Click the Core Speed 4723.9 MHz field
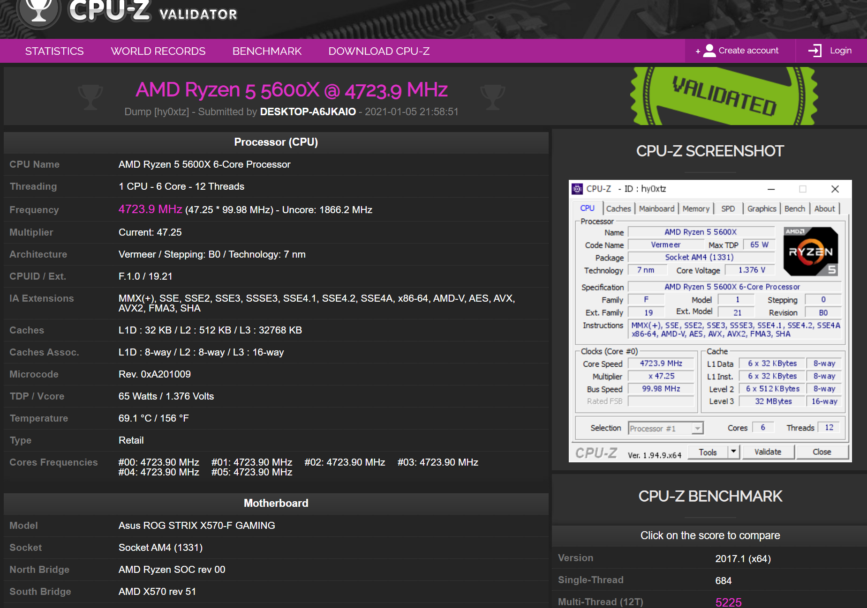 coord(661,363)
